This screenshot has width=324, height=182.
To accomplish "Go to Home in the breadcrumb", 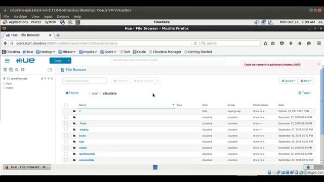I will click(x=72, y=93).
